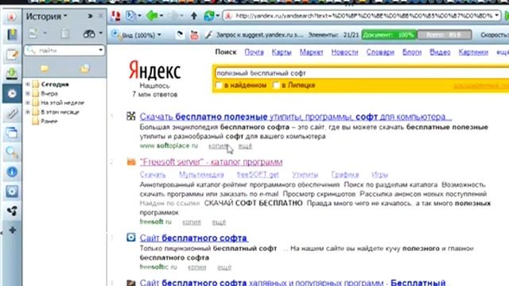Open the address bar URL dropdown arrow
This screenshot has height=286, width=509.
[496, 16]
